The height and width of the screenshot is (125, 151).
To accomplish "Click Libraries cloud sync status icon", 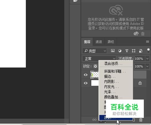I will tap(136, 34).
